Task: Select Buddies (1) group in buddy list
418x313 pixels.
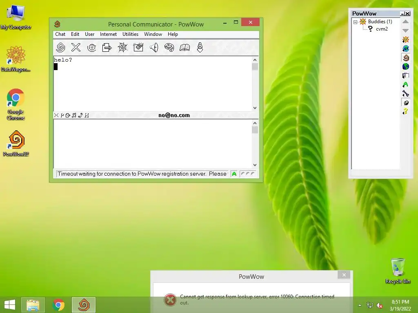Action: (380, 22)
